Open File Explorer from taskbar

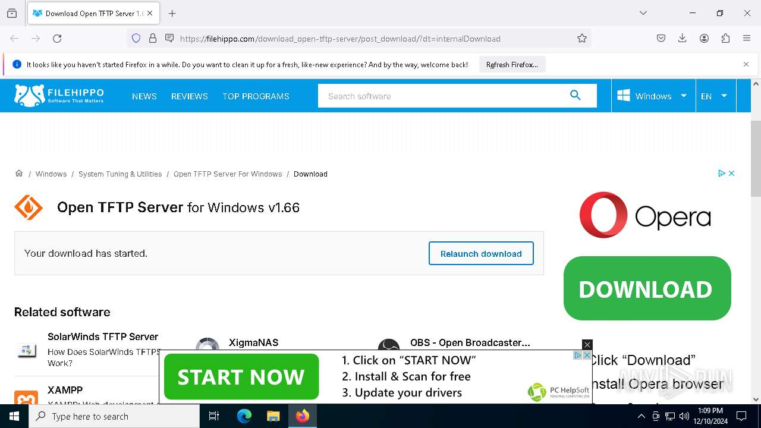click(273, 416)
